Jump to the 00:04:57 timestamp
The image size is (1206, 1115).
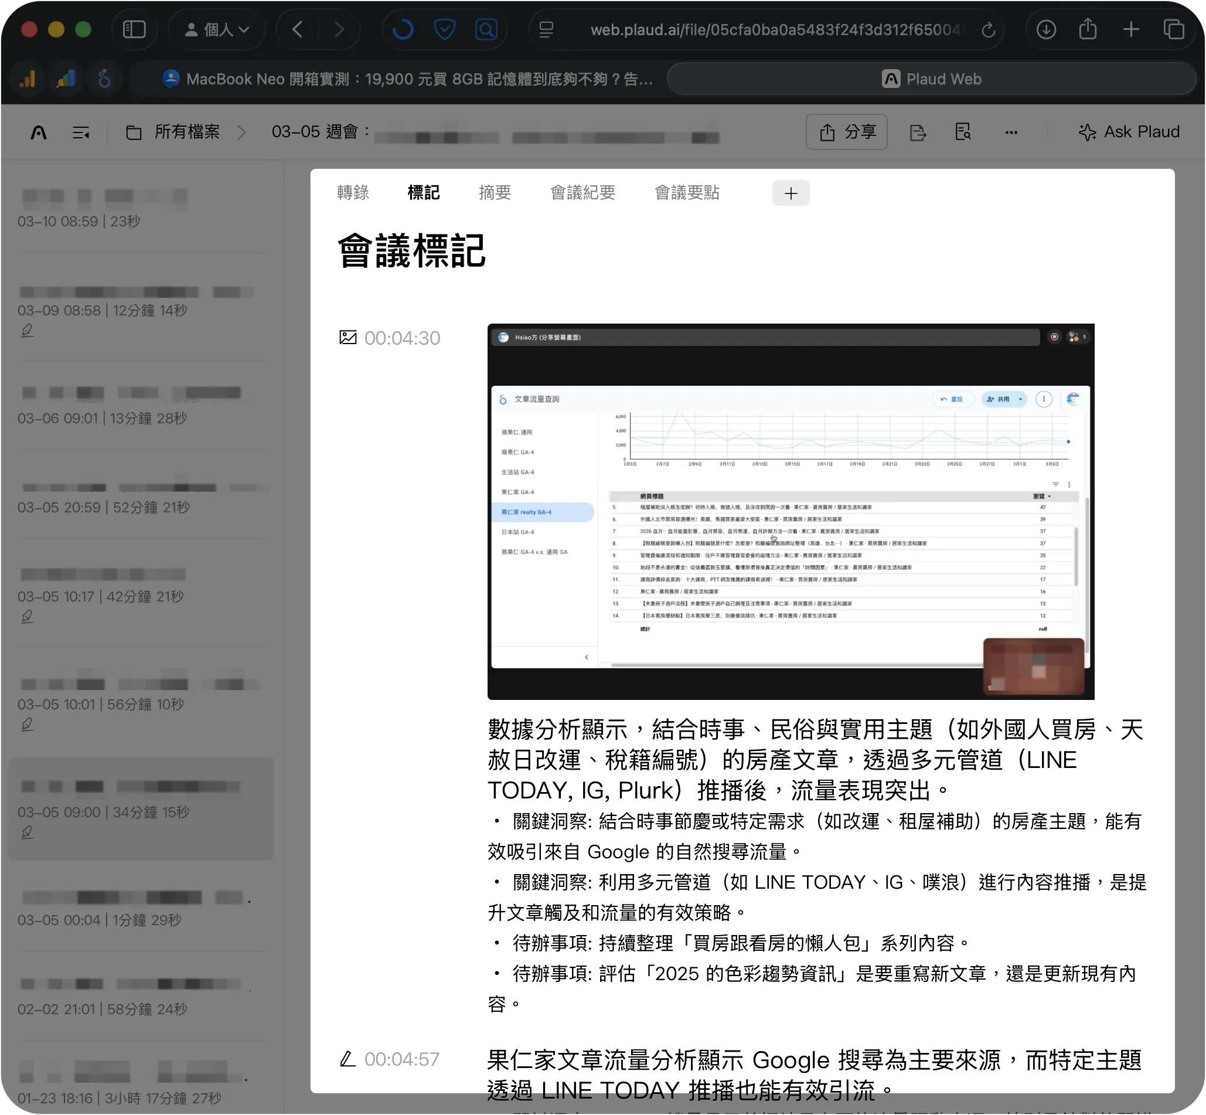tap(401, 1059)
